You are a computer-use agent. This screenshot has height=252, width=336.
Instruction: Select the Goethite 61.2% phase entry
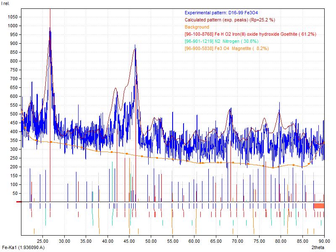click(x=250, y=34)
